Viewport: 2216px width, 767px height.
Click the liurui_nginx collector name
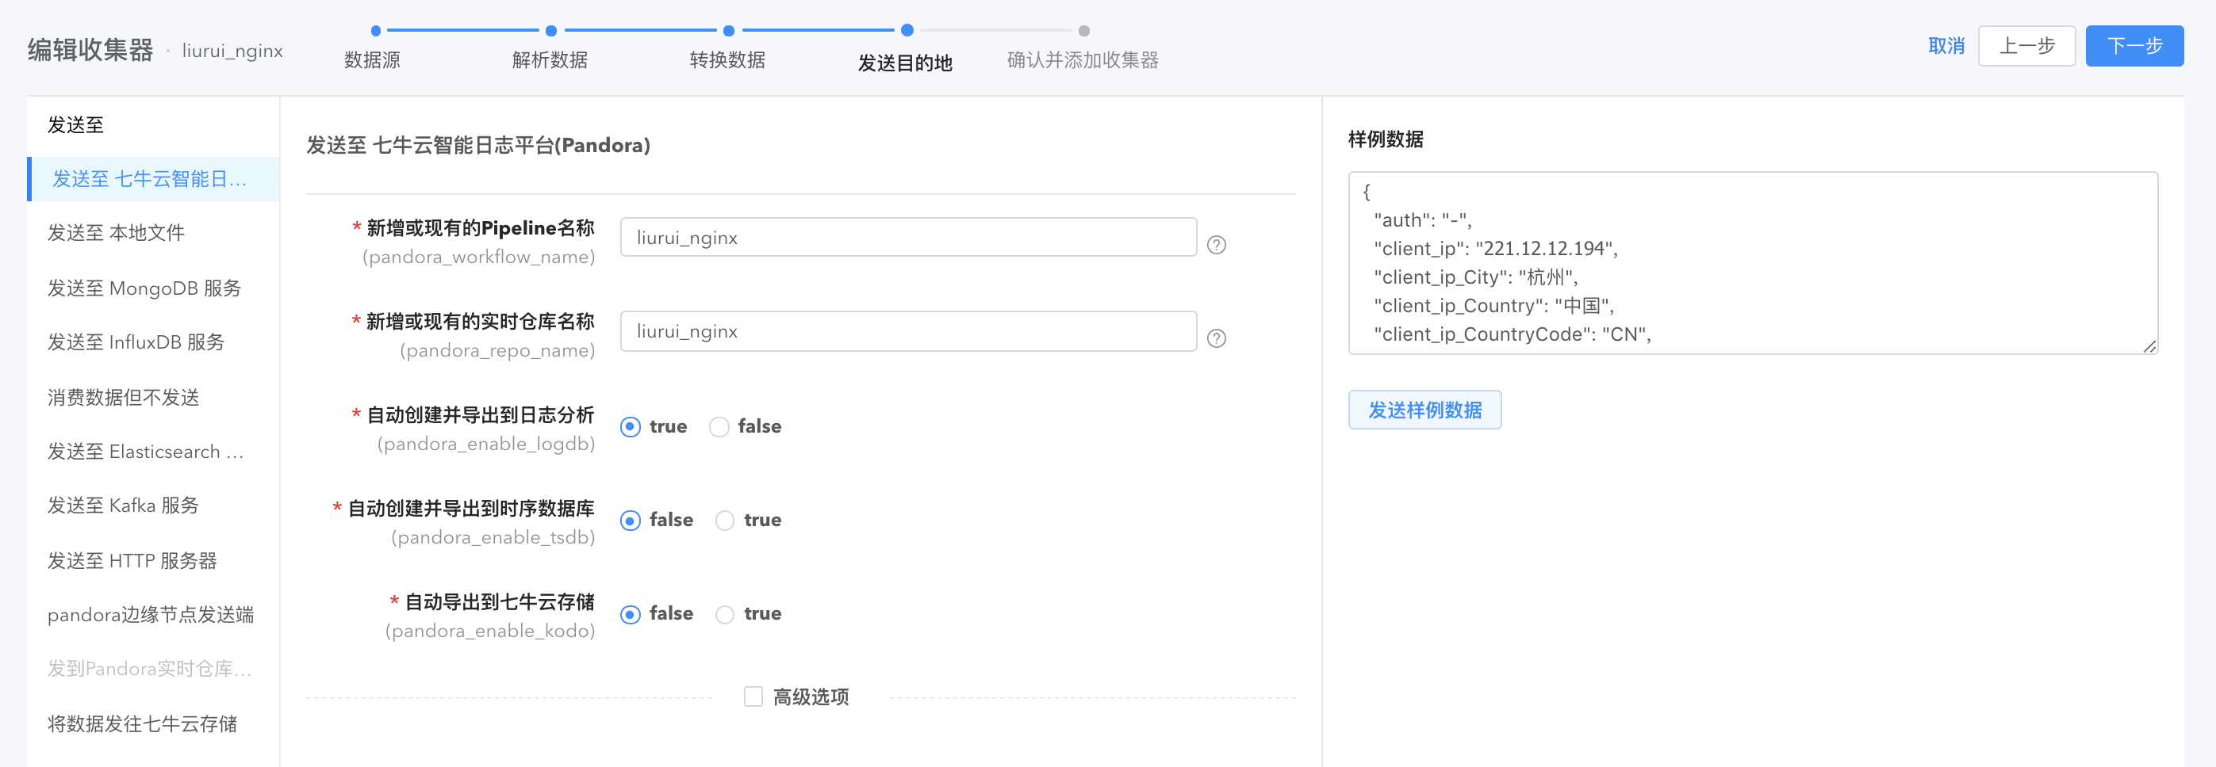tap(232, 51)
